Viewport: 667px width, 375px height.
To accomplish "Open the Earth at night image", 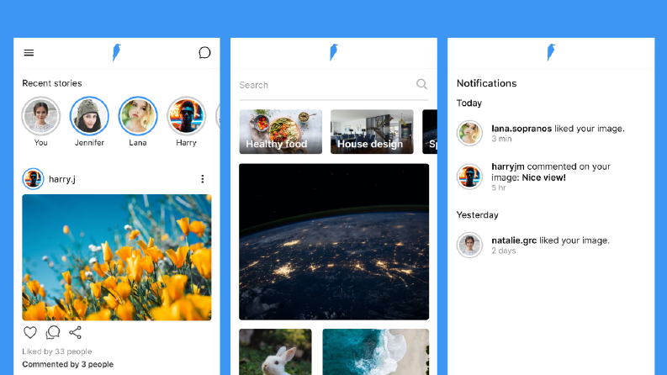I will (x=334, y=241).
